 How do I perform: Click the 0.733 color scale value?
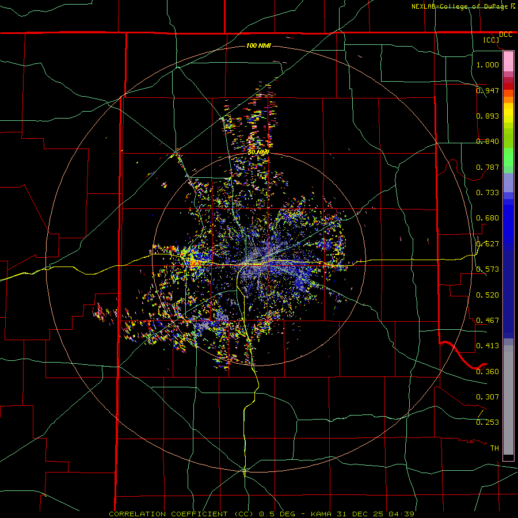[x=487, y=193]
